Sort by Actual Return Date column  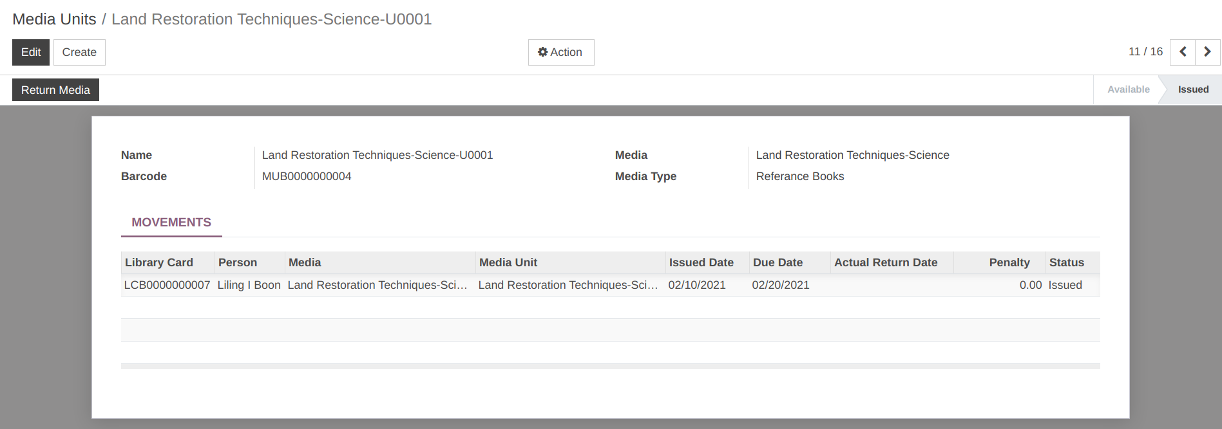[x=892, y=262]
